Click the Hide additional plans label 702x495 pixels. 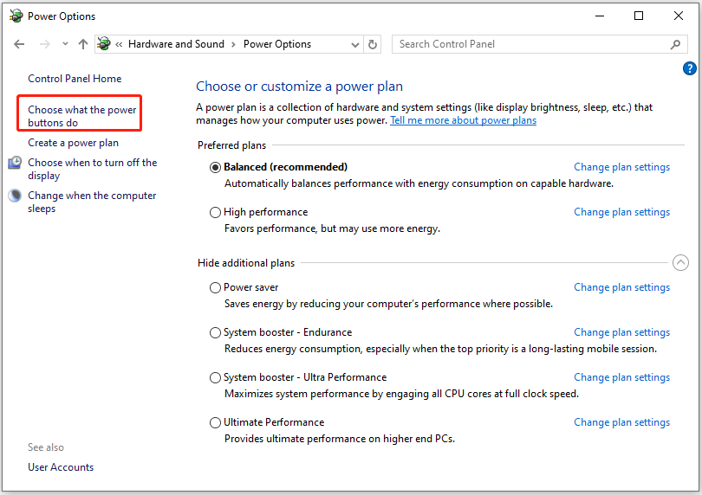click(246, 263)
